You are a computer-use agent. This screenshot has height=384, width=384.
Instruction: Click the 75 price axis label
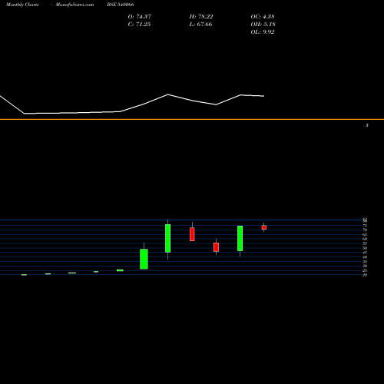(365, 226)
